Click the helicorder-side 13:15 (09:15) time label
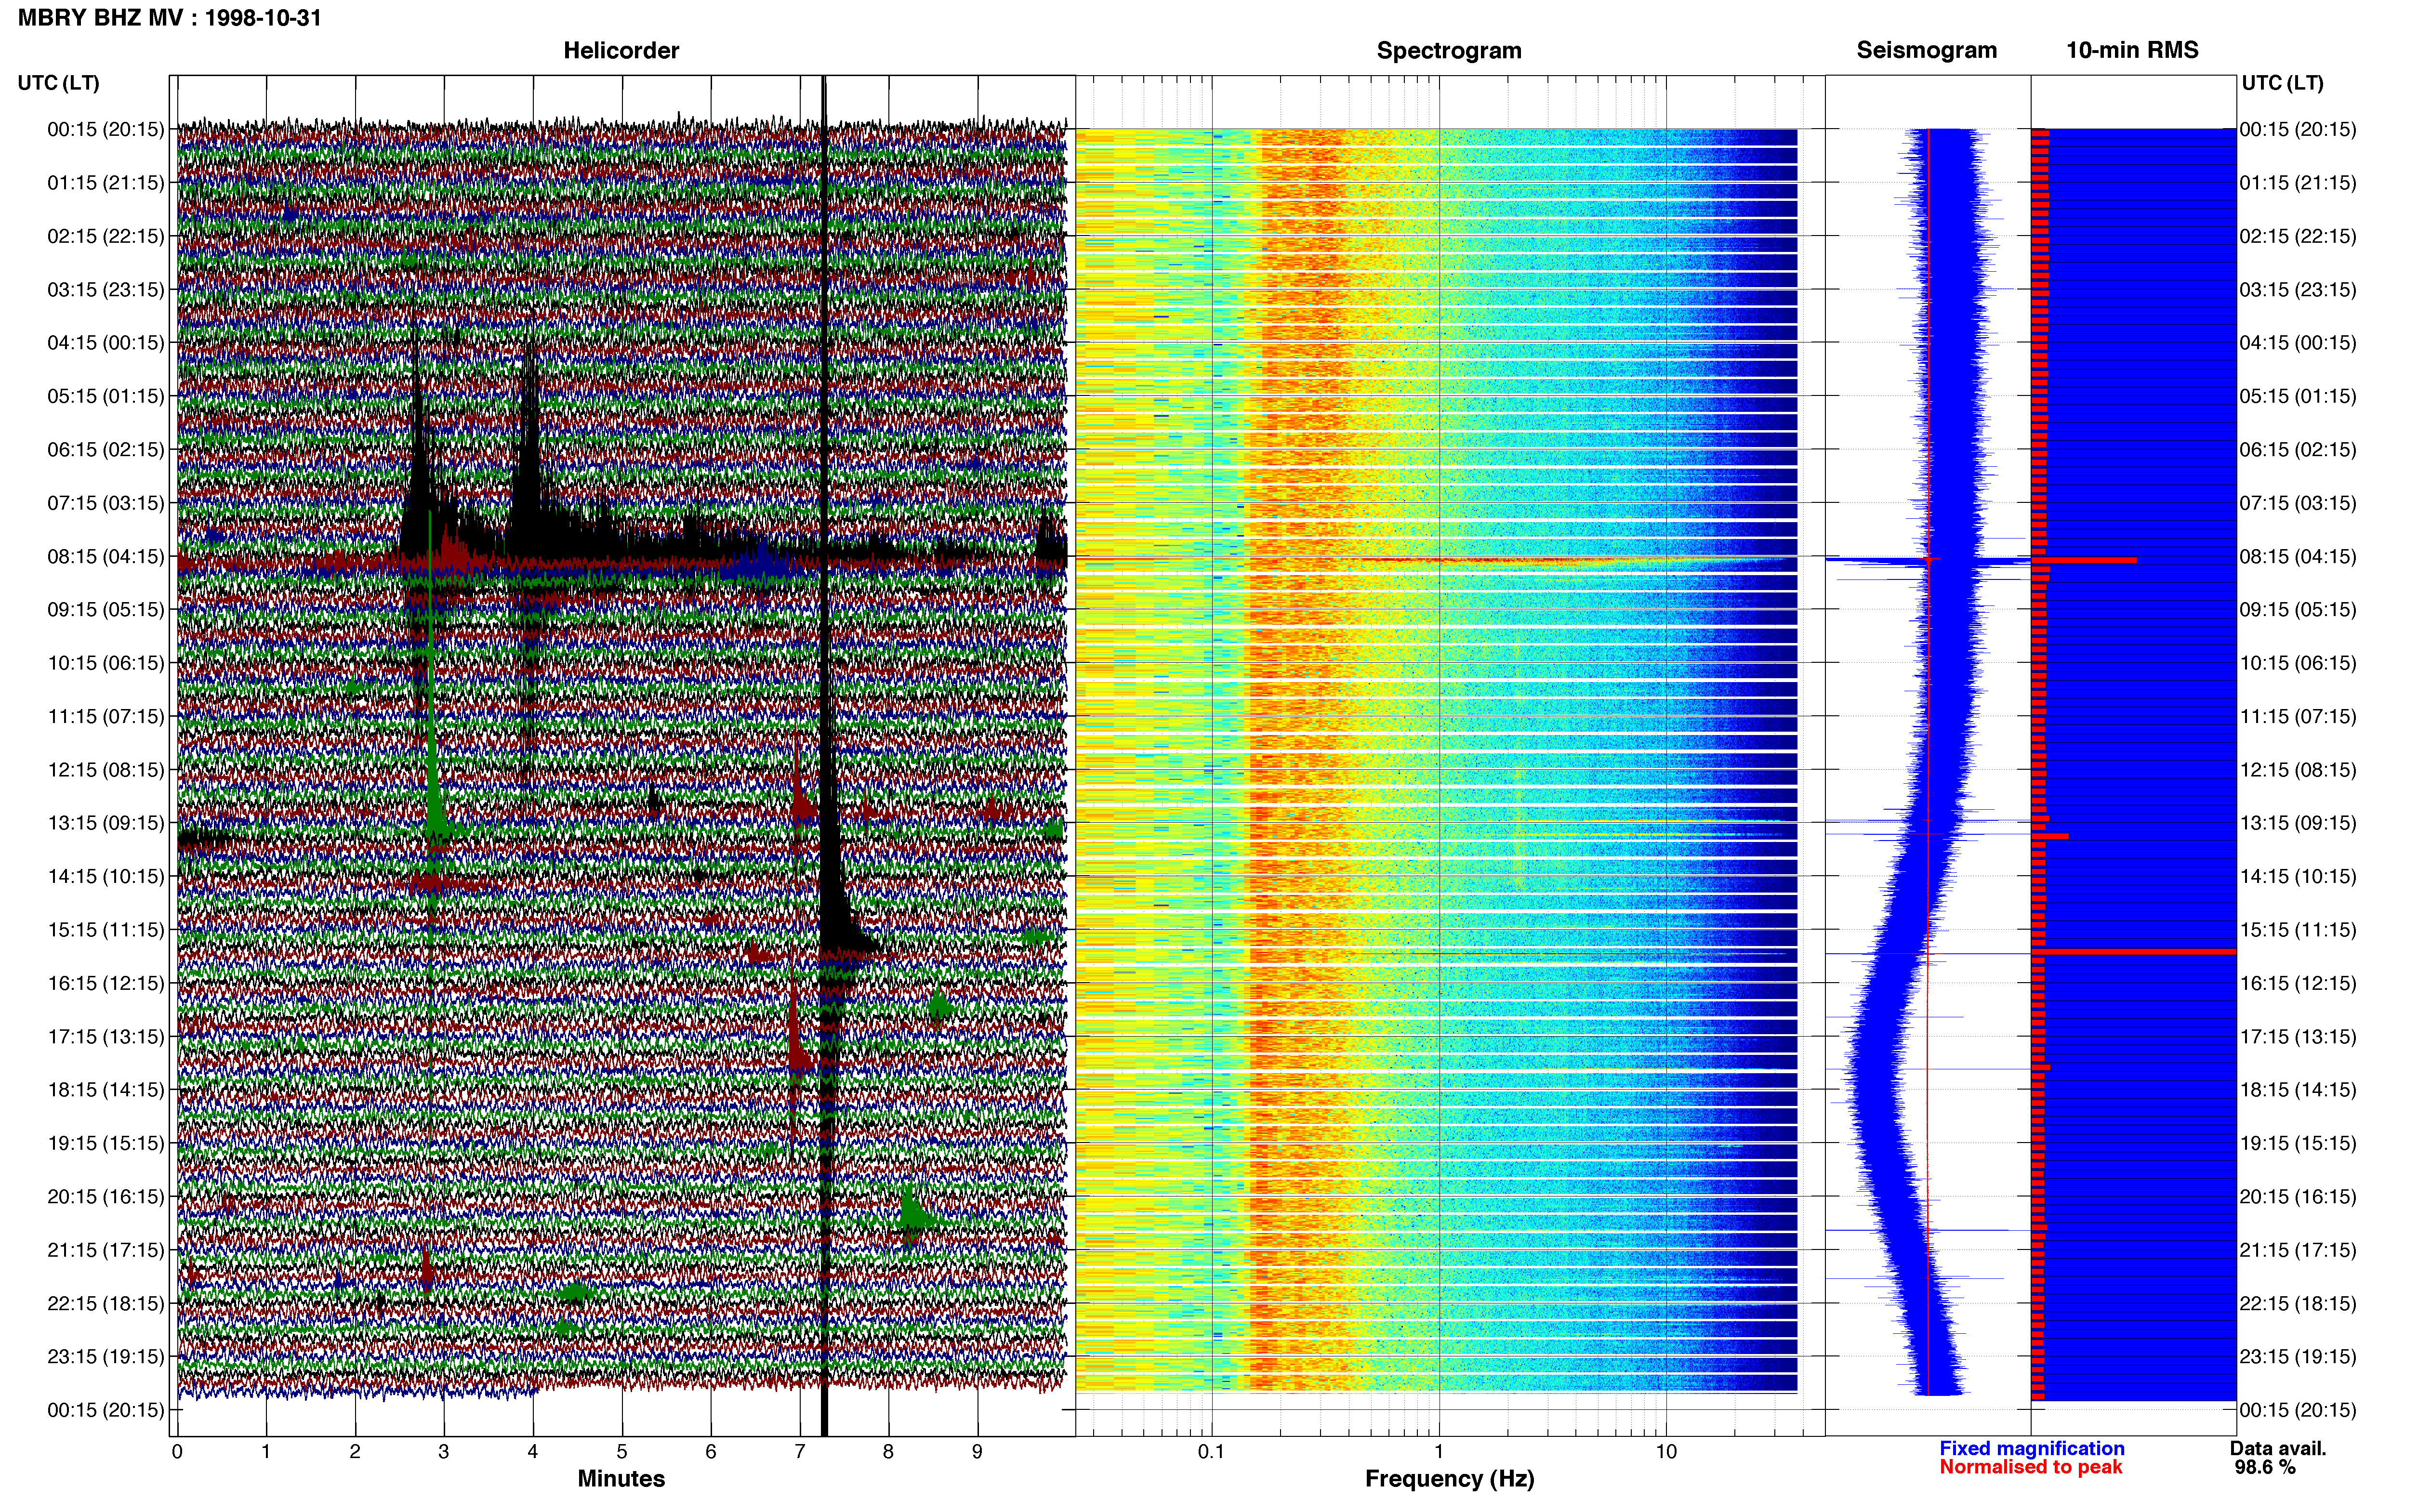Viewport: 2418px width, 1512px height. (x=106, y=823)
